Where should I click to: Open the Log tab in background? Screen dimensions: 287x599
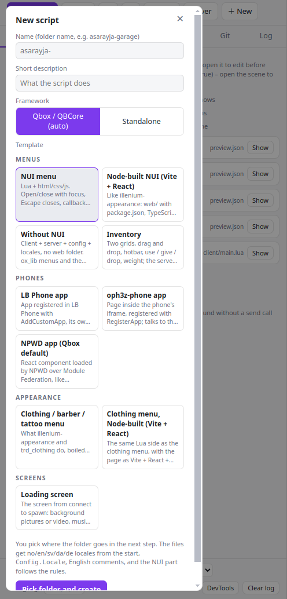pos(266,35)
